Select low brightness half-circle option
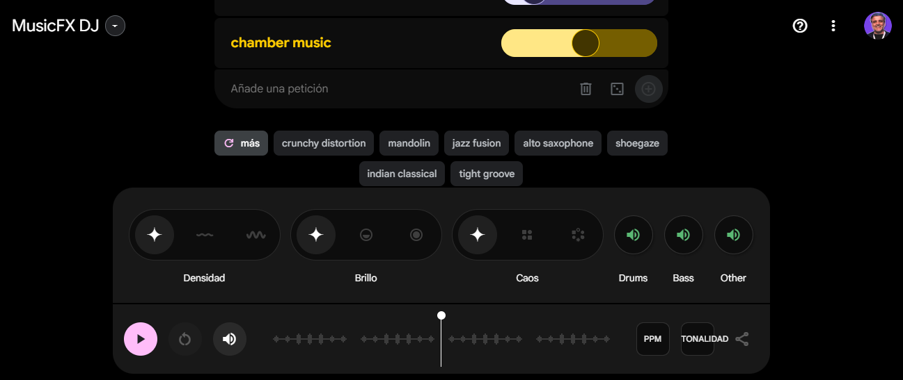Image resolution: width=903 pixels, height=380 pixels. (x=366, y=235)
